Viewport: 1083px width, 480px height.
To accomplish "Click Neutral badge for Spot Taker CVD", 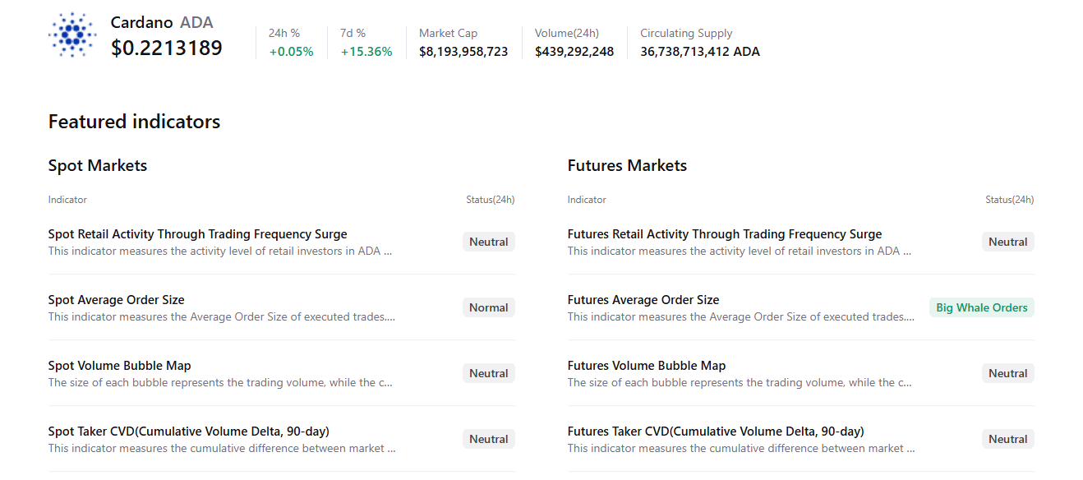I will pyautogui.click(x=489, y=439).
